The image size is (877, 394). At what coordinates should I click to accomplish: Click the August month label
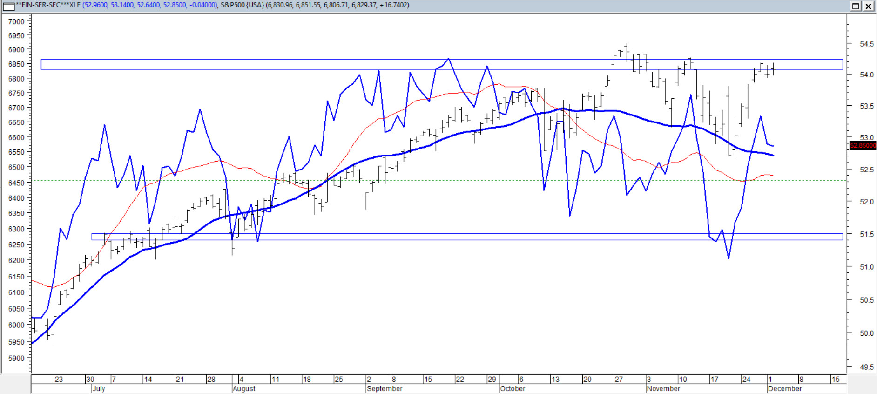click(244, 389)
